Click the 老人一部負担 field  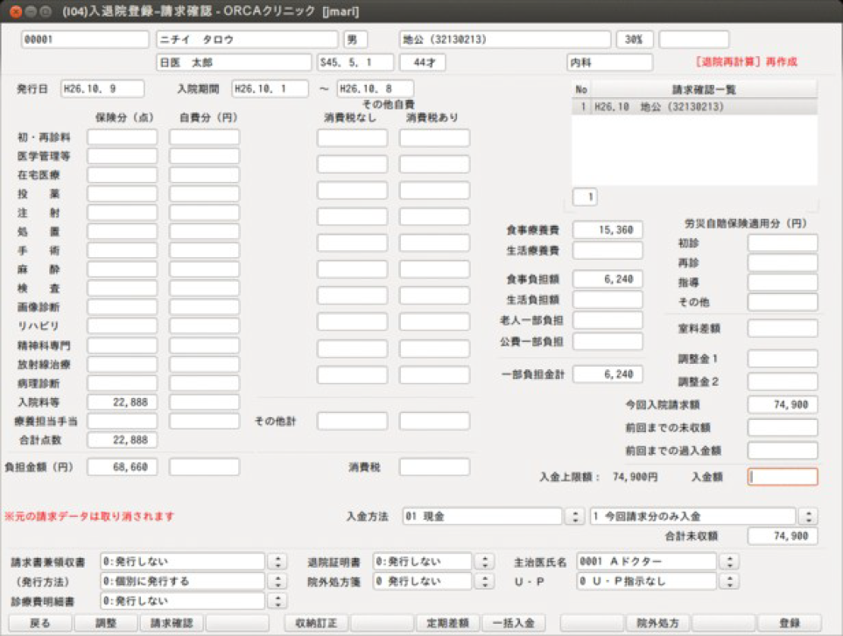click(608, 320)
